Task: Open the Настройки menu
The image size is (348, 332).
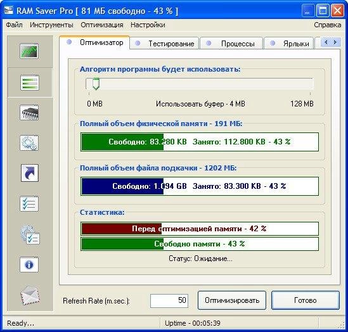Action: pyautogui.click(x=148, y=25)
